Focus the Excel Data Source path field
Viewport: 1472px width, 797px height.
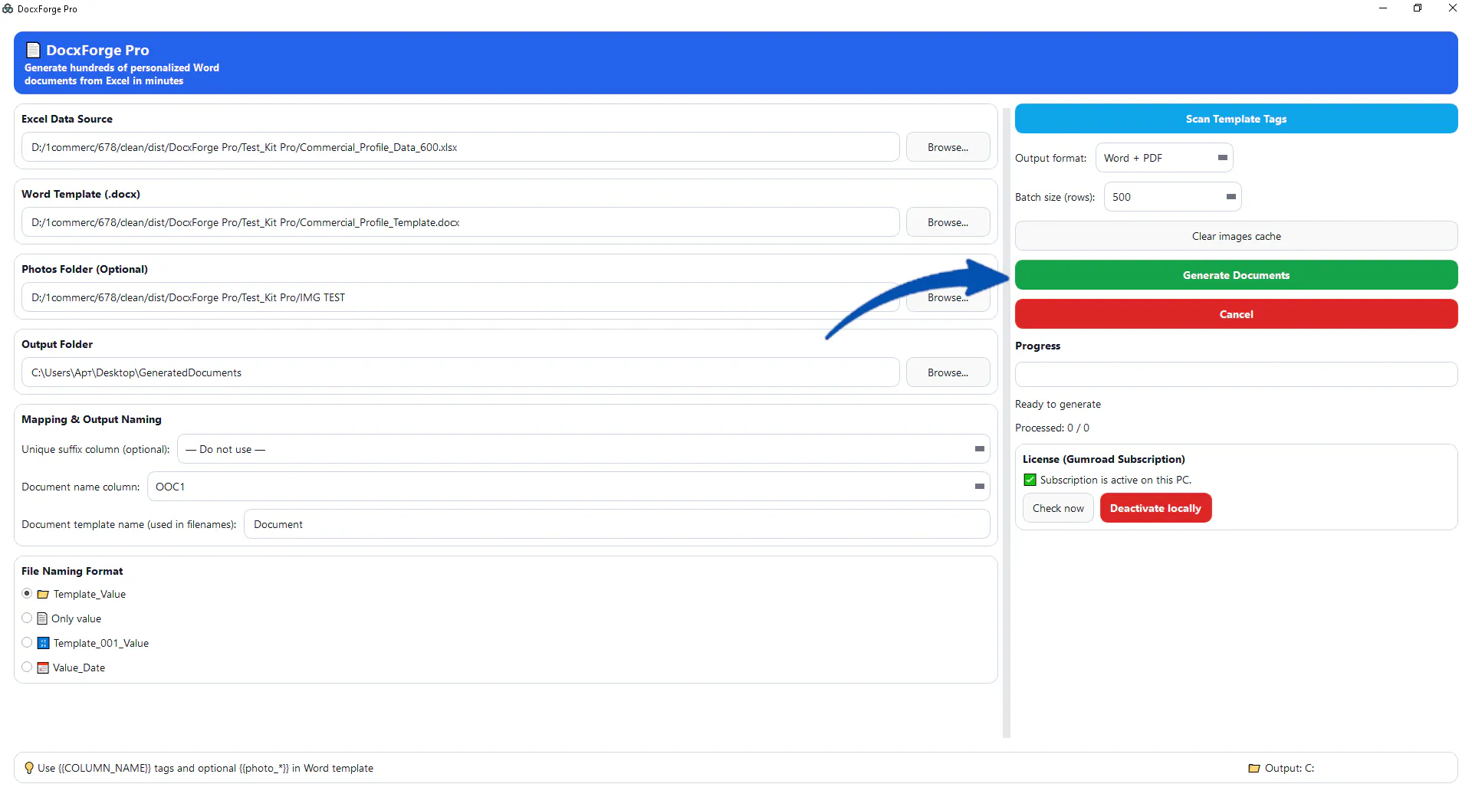(460, 147)
